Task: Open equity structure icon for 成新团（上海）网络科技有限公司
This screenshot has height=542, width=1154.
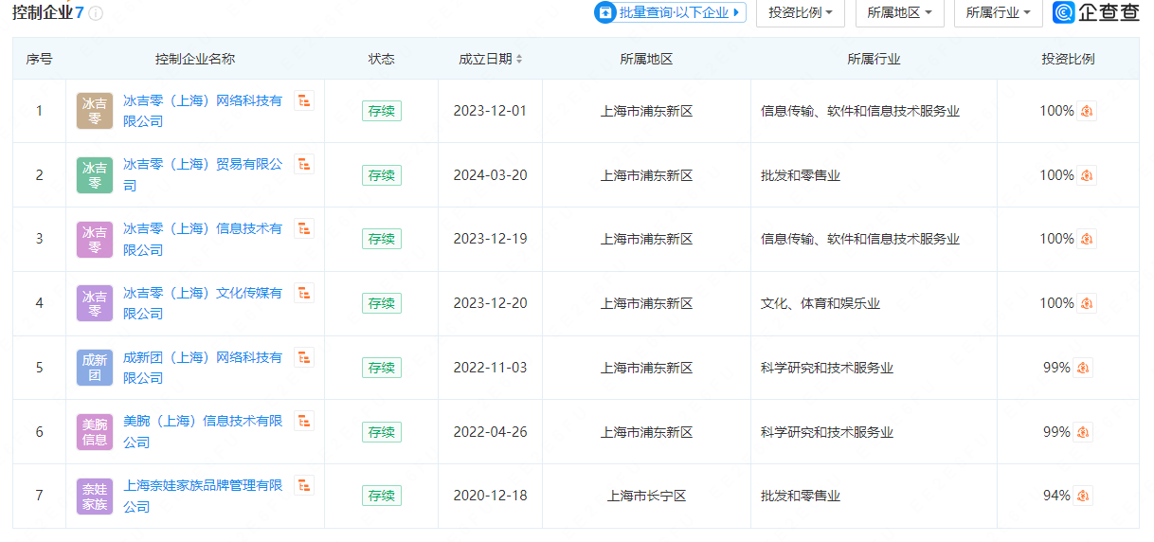Action: [x=304, y=357]
